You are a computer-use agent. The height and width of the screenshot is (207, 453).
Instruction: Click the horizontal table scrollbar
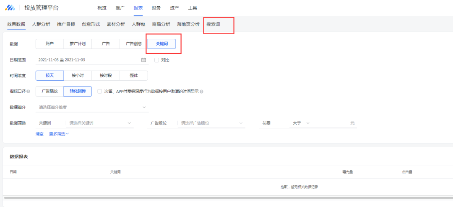click(x=228, y=198)
